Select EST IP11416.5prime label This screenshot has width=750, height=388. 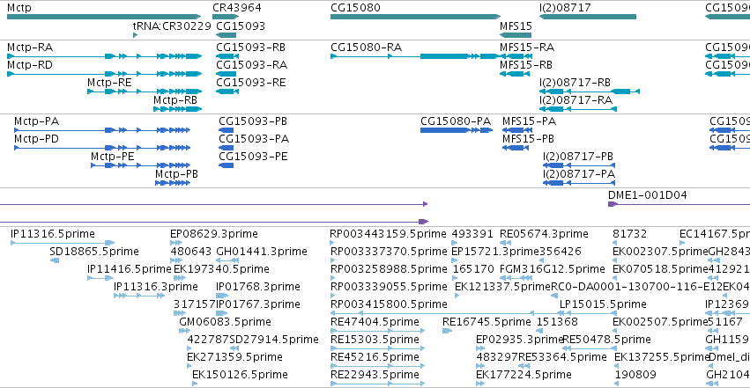[130, 269]
